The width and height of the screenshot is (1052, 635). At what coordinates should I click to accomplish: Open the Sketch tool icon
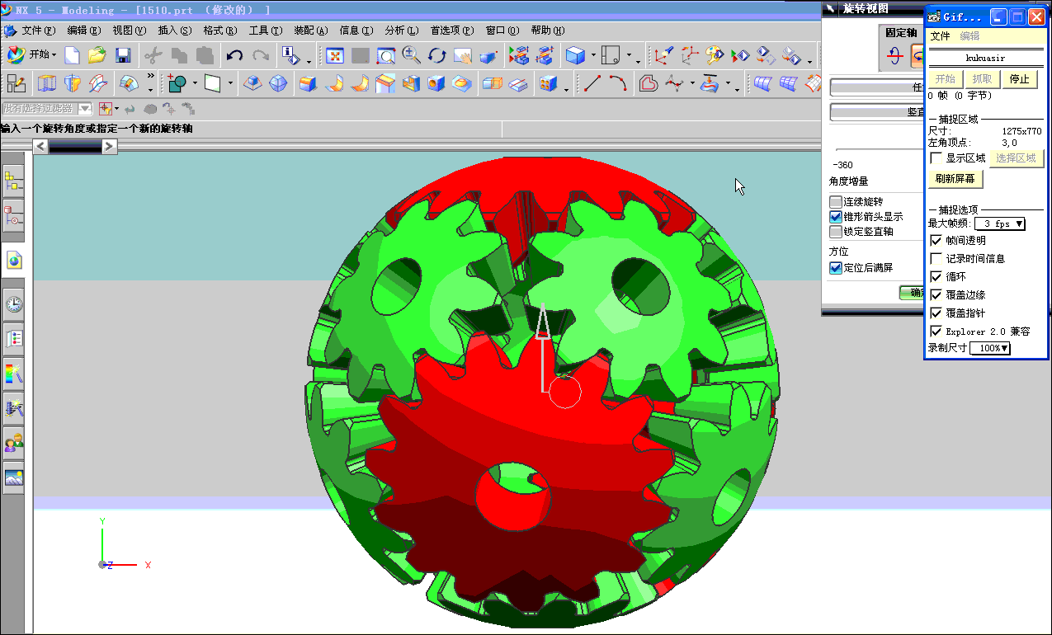coord(16,83)
